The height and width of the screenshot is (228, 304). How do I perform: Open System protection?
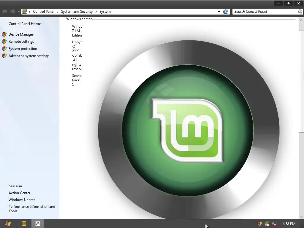(23, 49)
